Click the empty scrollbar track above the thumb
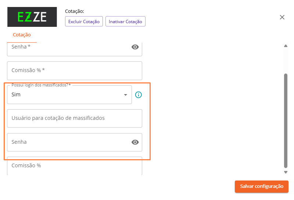The image size is (294, 200). pos(286,60)
